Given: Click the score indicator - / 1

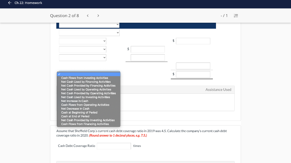Looking at the screenshot, I should click(x=224, y=16).
